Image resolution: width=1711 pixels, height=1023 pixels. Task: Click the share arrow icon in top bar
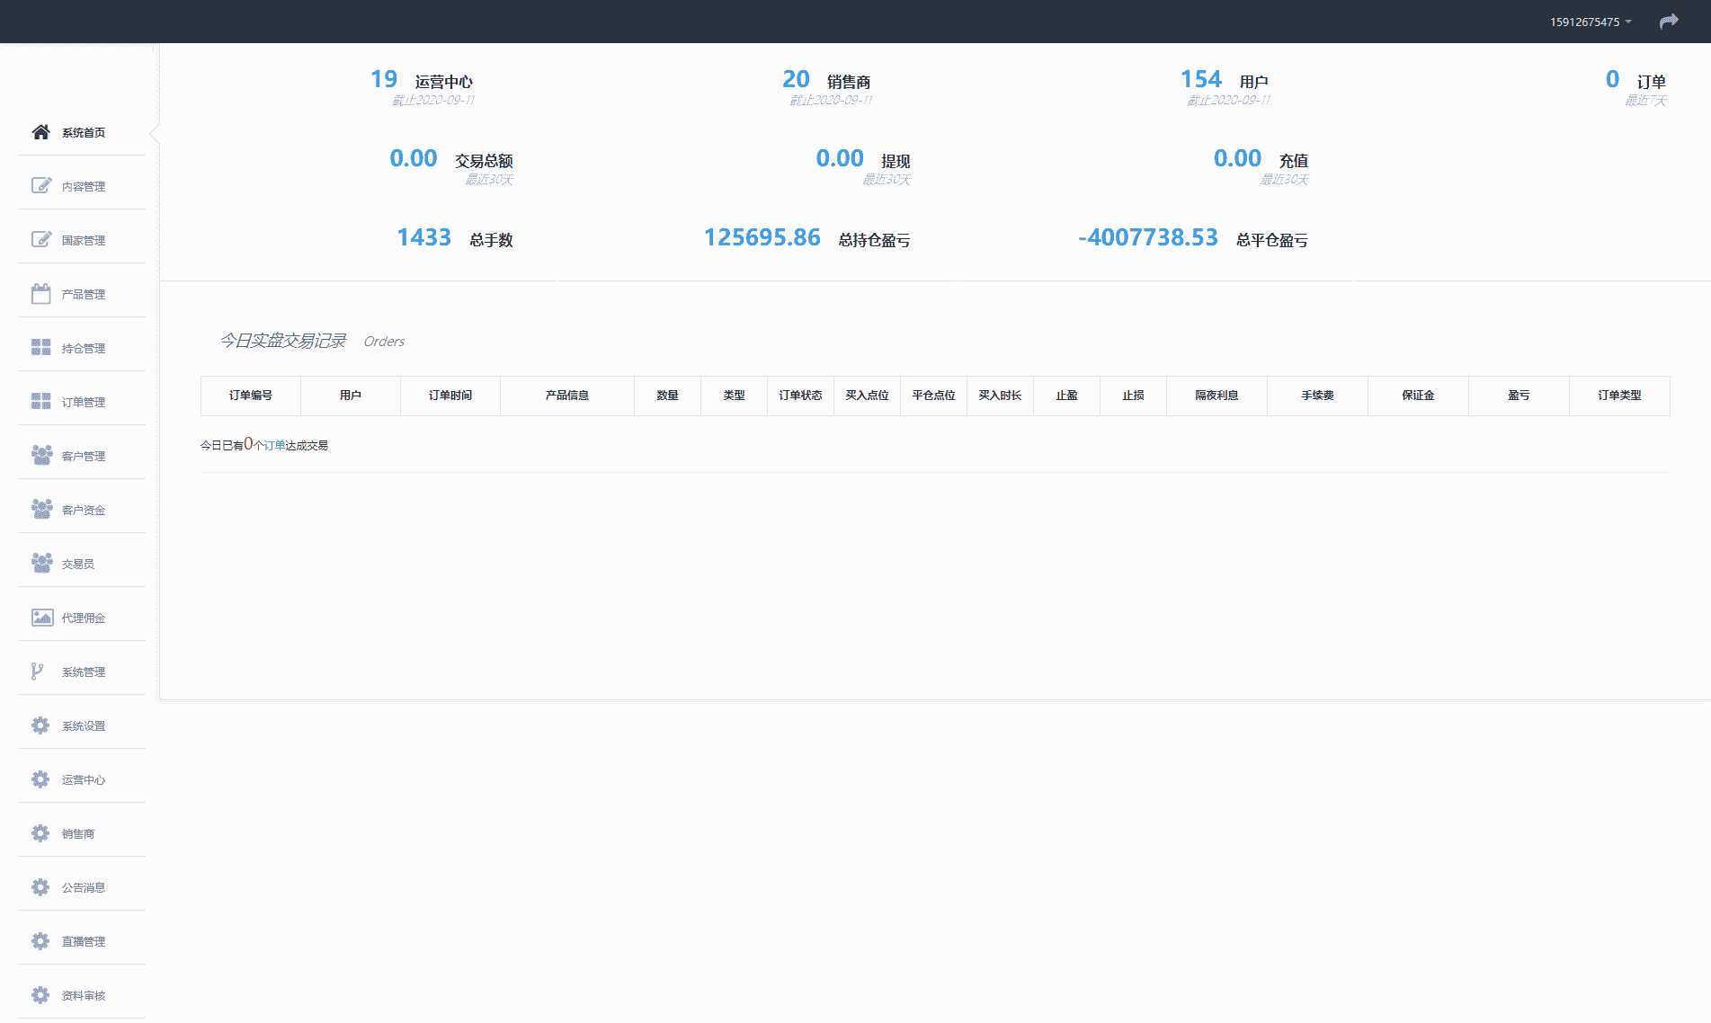pos(1669,22)
